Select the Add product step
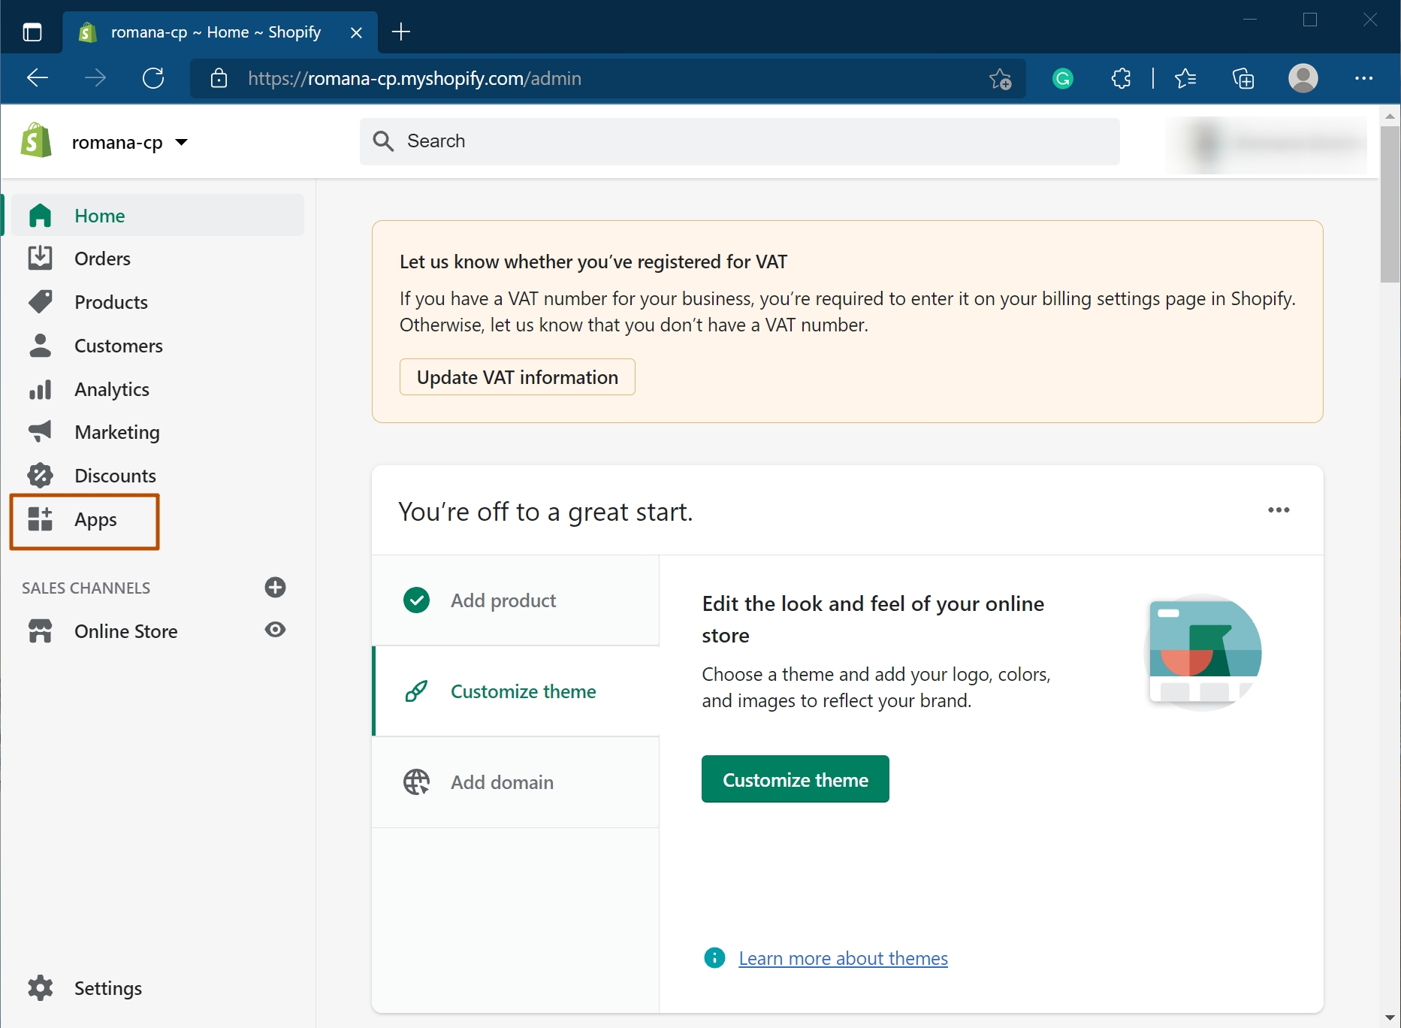The width and height of the screenshot is (1401, 1028). click(x=516, y=600)
